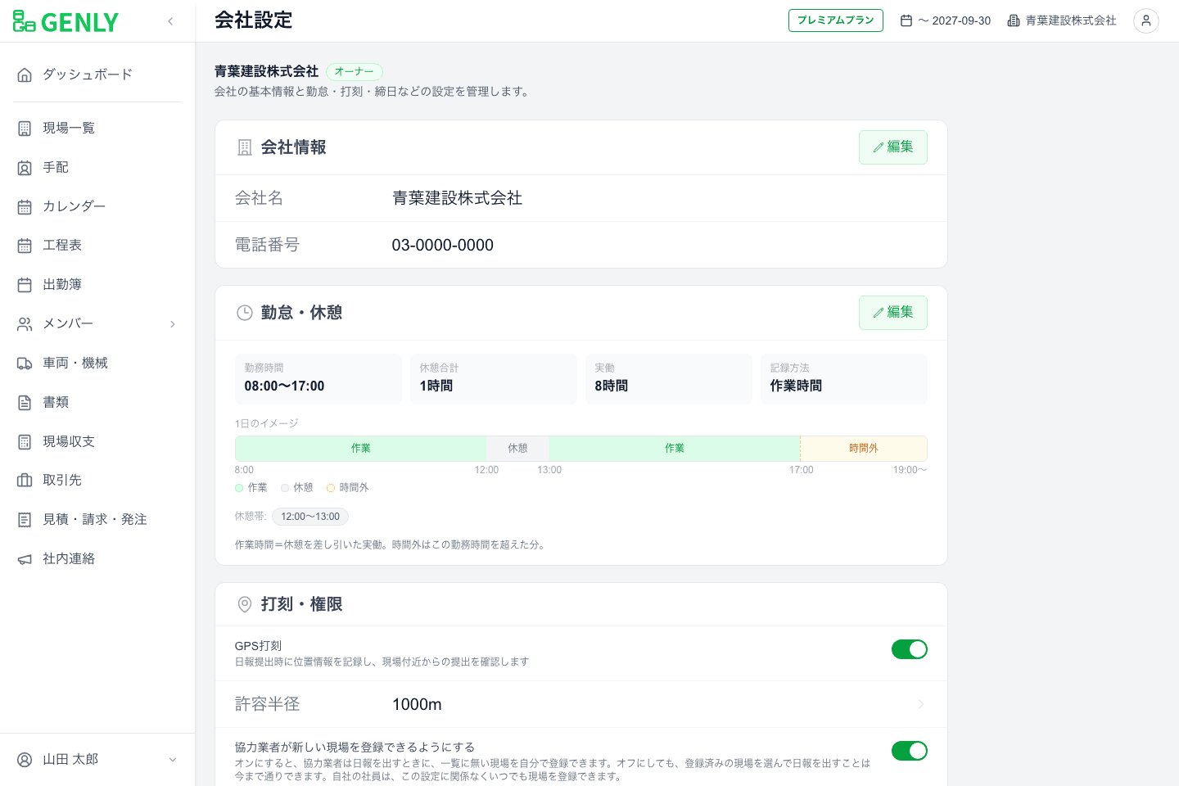Open the profile avatar icon top right
This screenshot has width=1179, height=786.
[1146, 21]
